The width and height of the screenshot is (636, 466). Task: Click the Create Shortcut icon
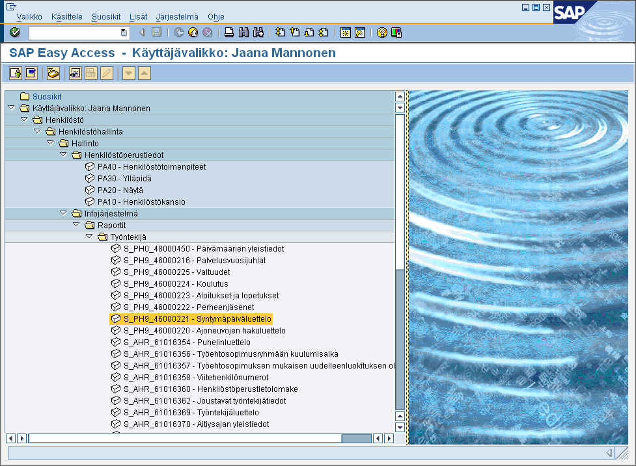point(360,32)
